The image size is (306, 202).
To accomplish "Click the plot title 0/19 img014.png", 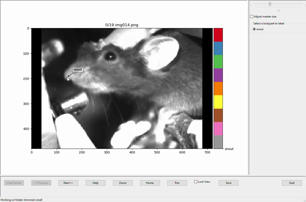I will click(x=122, y=25).
